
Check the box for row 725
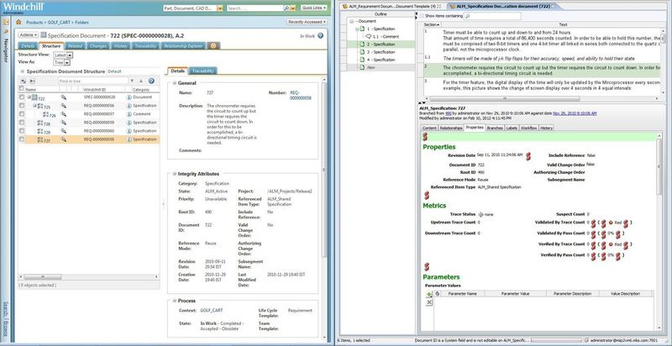point(22,106)
